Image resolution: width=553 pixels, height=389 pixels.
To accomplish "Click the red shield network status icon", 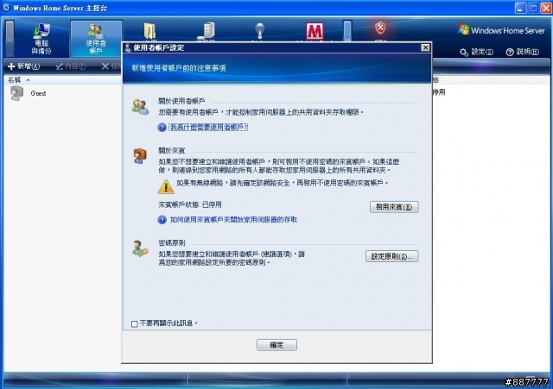I will [x=380, y=28].
